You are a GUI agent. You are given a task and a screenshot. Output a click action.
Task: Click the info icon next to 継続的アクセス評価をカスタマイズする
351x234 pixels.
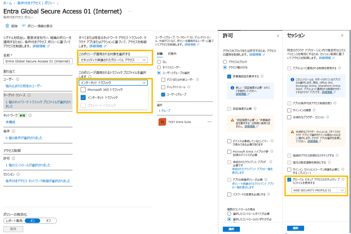pos(337,155)
